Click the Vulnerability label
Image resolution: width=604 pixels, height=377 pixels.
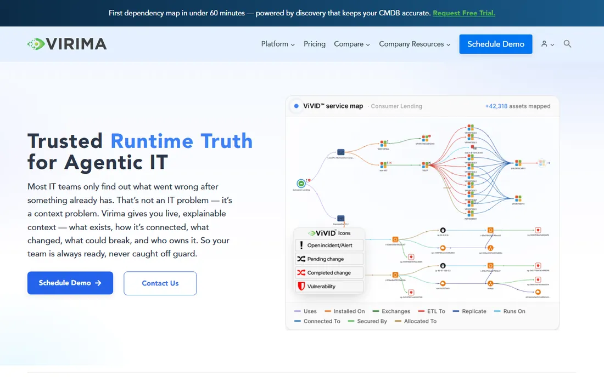(x=321, y=286)
